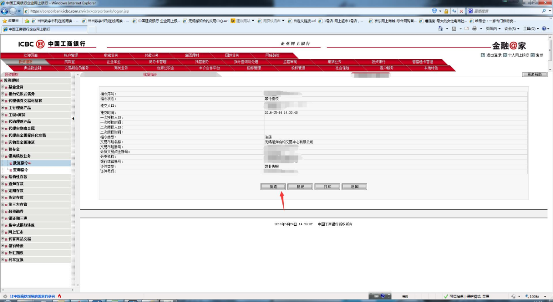
Task: Open the 国际业务 menu tab
Action: pyautogui.click(x=232, y=55)
